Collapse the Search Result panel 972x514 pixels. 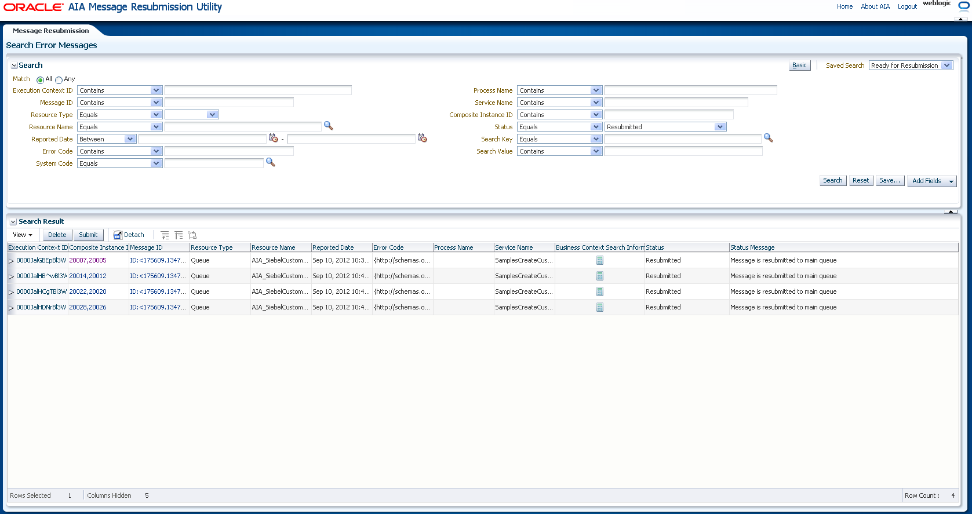tap(13, 222)
